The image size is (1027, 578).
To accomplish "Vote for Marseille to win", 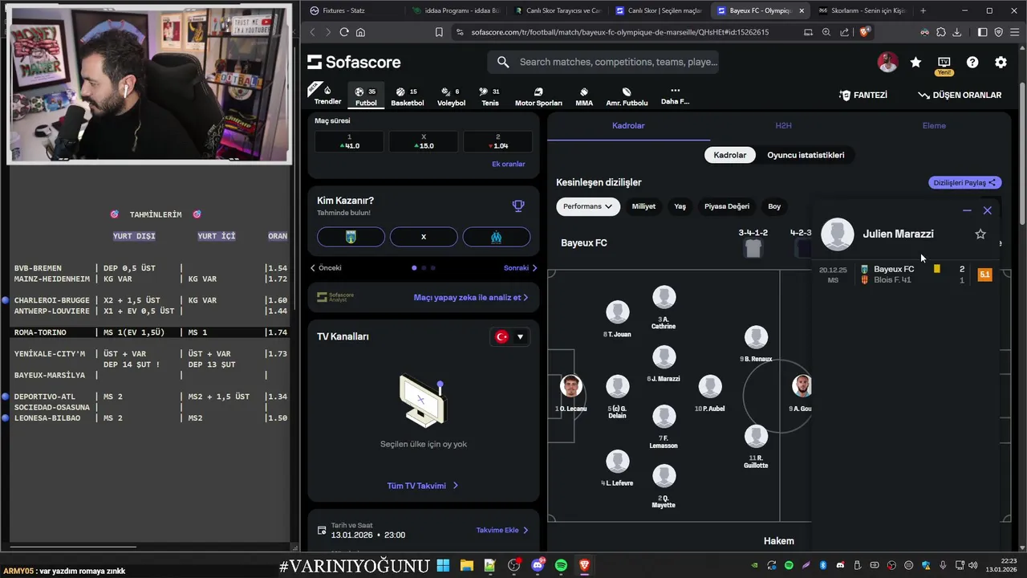I will (x=496, y=237).
